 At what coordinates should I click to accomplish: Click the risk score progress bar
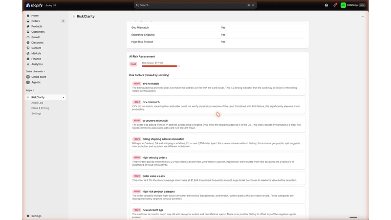[x=161, y=66]
